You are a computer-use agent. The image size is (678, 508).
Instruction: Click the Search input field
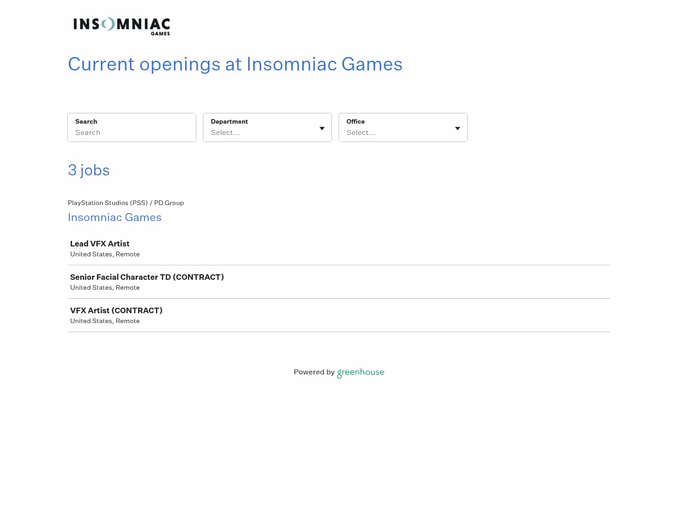click(132, 133)
